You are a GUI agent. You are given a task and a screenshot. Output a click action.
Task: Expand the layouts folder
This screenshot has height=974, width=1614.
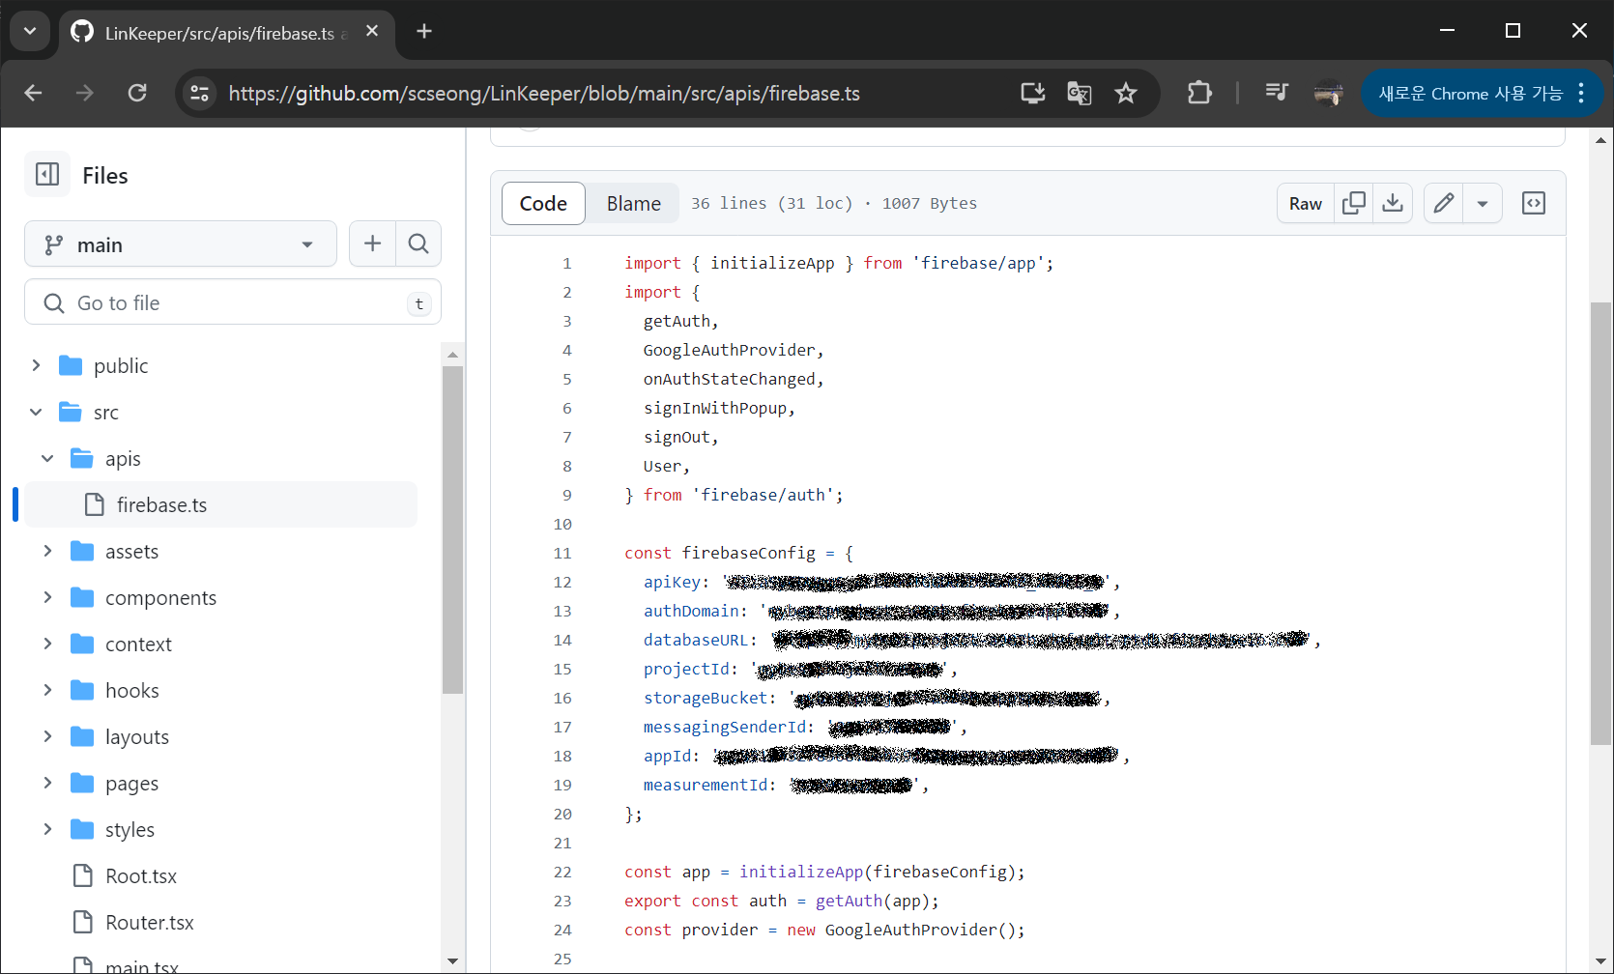[x=47, y=736]
